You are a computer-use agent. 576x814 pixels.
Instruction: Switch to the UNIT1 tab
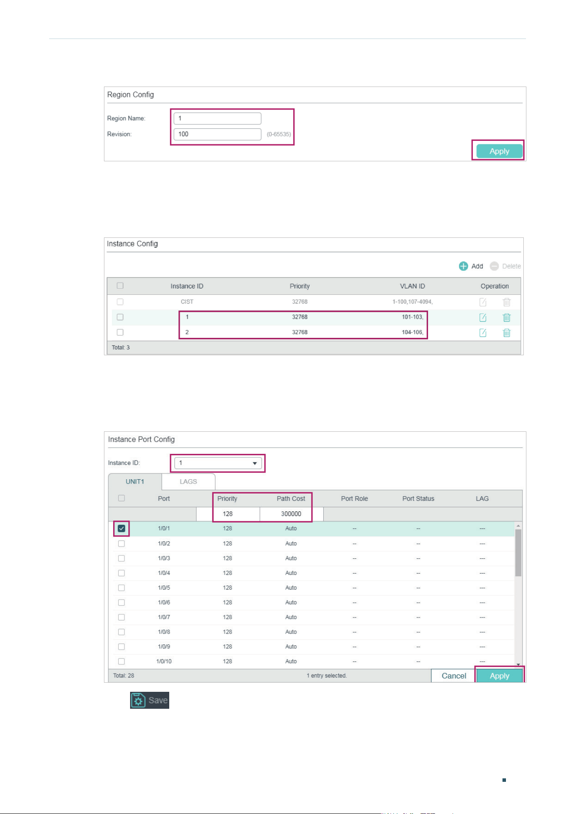[x=135, y=482]
